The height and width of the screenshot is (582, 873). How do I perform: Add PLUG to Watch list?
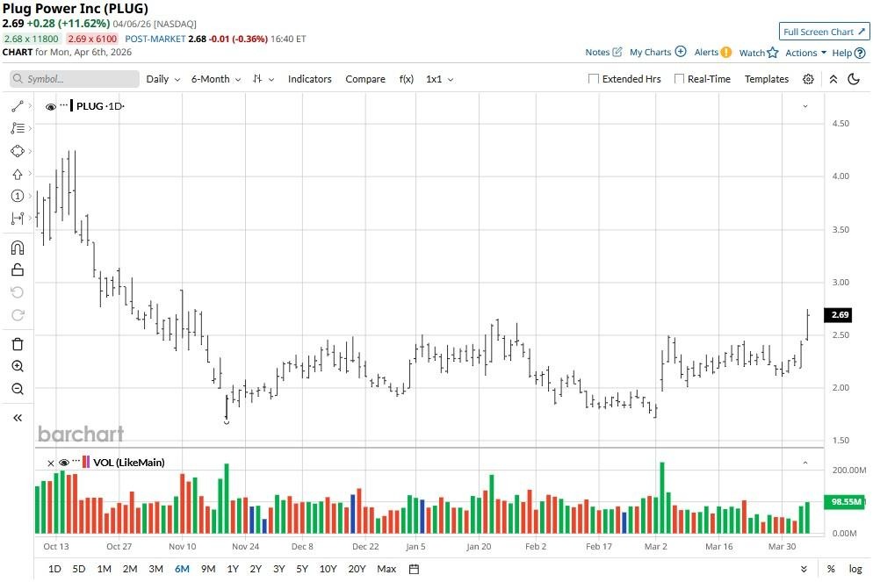(x=758, y=53)
